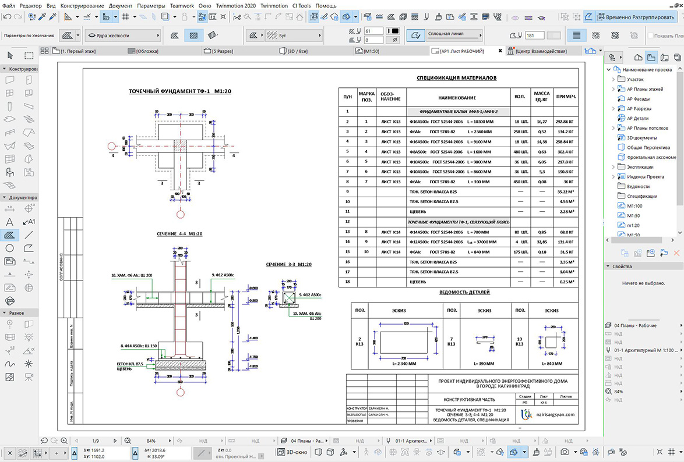This screenshot has height=462, width=684.
Task: Toggle the Показать Площадь checkbox
Action: tap(650, 35)
